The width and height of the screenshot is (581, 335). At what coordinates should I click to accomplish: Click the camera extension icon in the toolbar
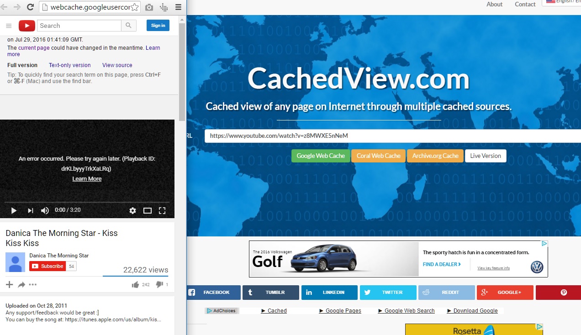click(149, 7)
